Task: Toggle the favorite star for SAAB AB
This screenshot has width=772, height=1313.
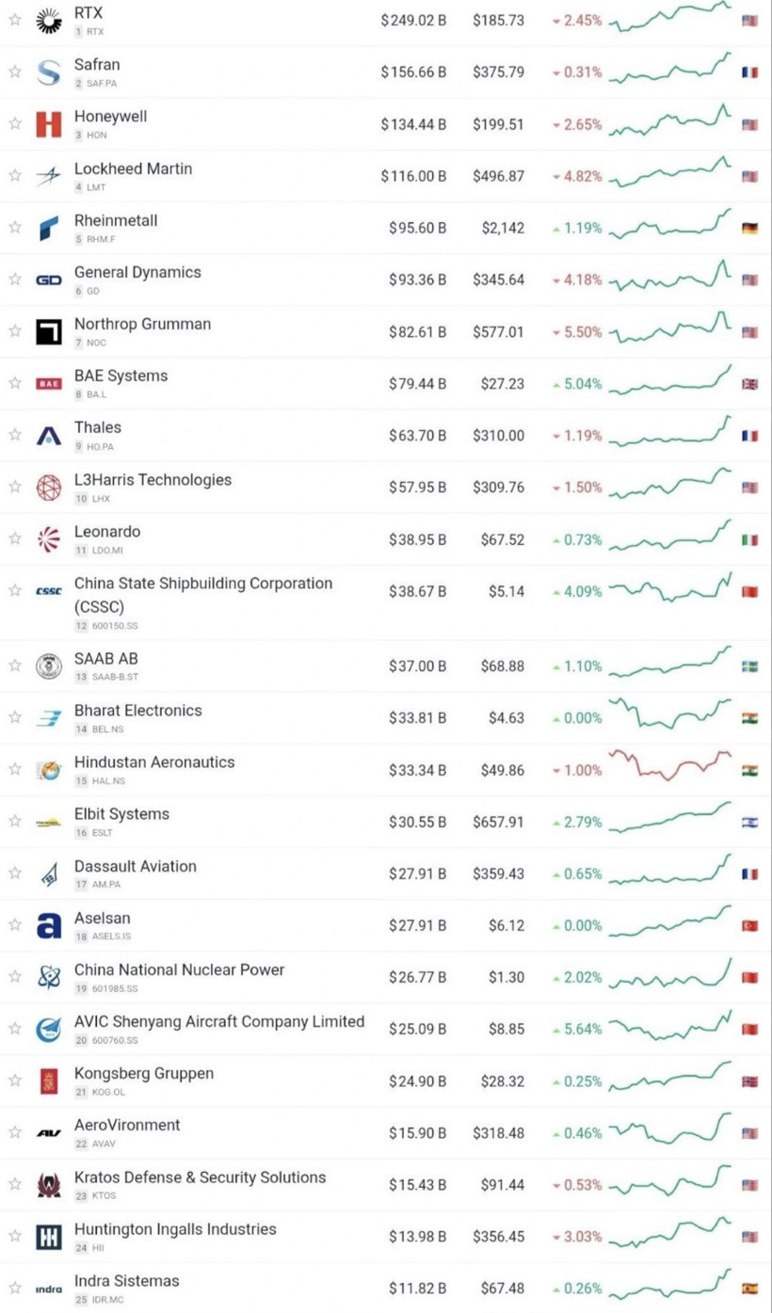Action: point(15,665)
